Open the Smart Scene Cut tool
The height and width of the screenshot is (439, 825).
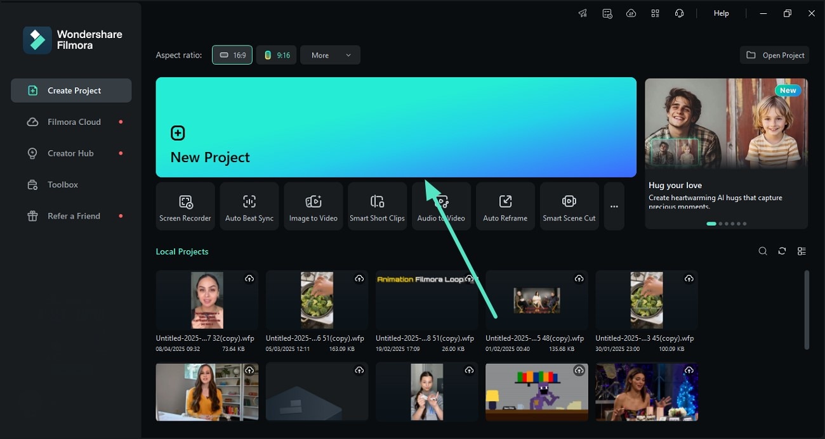(569, 206)
